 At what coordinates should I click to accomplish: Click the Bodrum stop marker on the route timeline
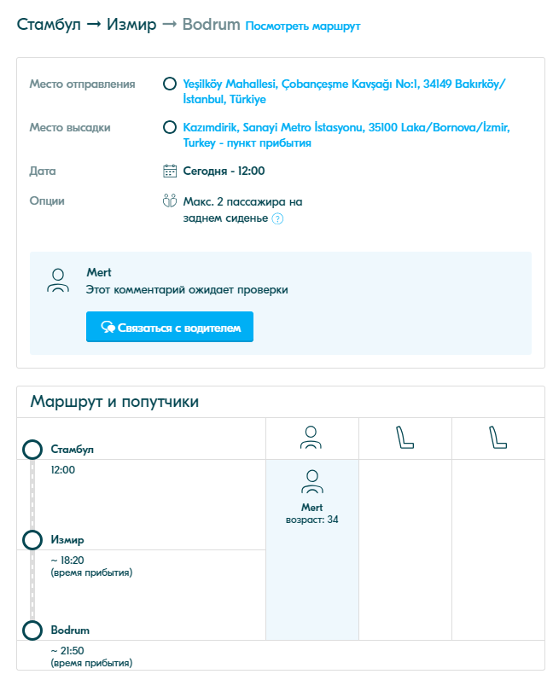(32, 630)
